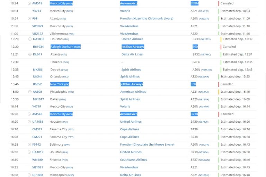Click Phoenix (PHX) destination in 12:30 row
The image size is (266, 177).
pyautogui.click(x=60, y=62)
